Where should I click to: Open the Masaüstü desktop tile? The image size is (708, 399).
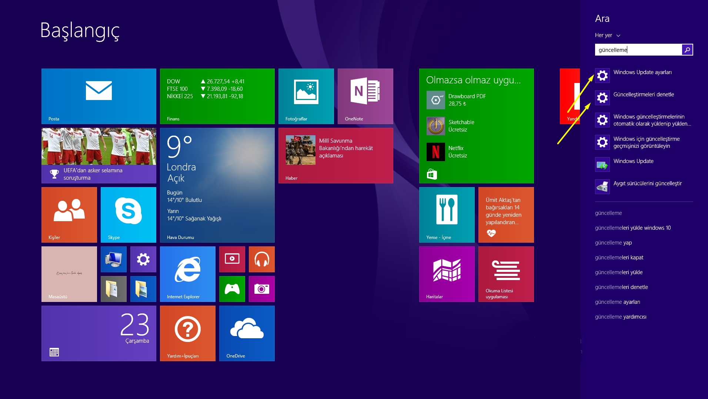[x=69, y=274]
